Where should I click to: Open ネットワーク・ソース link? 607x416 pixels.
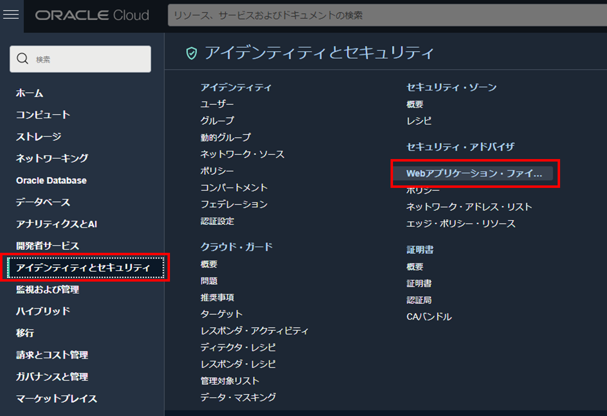(x=242, y=154)
